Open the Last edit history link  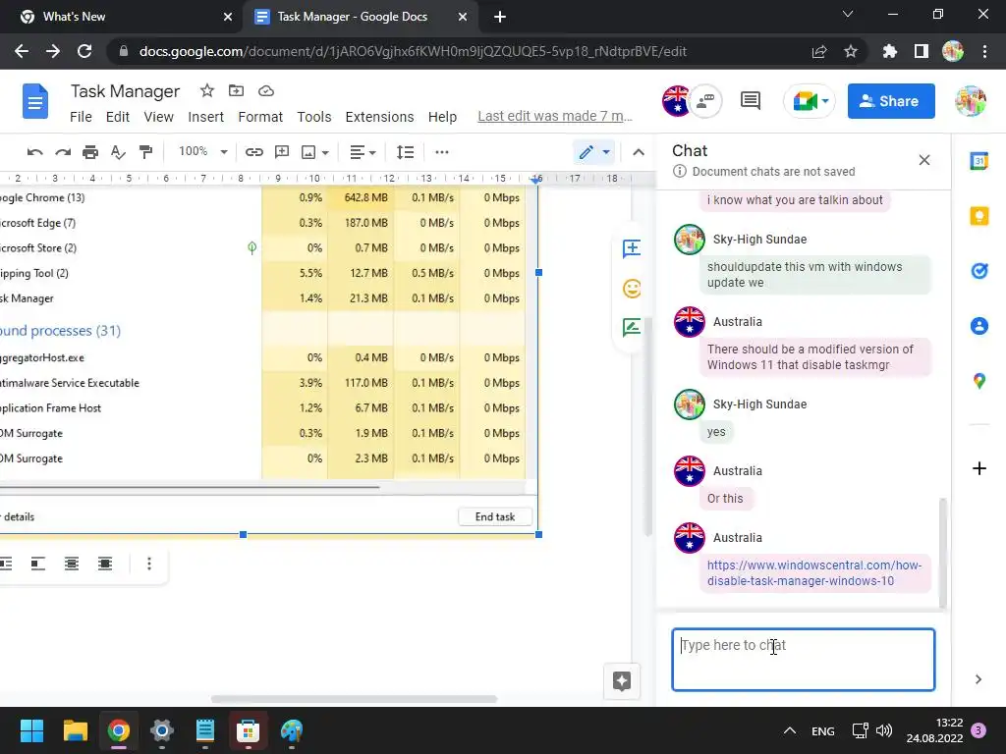555,116
